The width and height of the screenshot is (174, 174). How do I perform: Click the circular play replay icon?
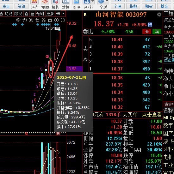[x=31, y=20]
